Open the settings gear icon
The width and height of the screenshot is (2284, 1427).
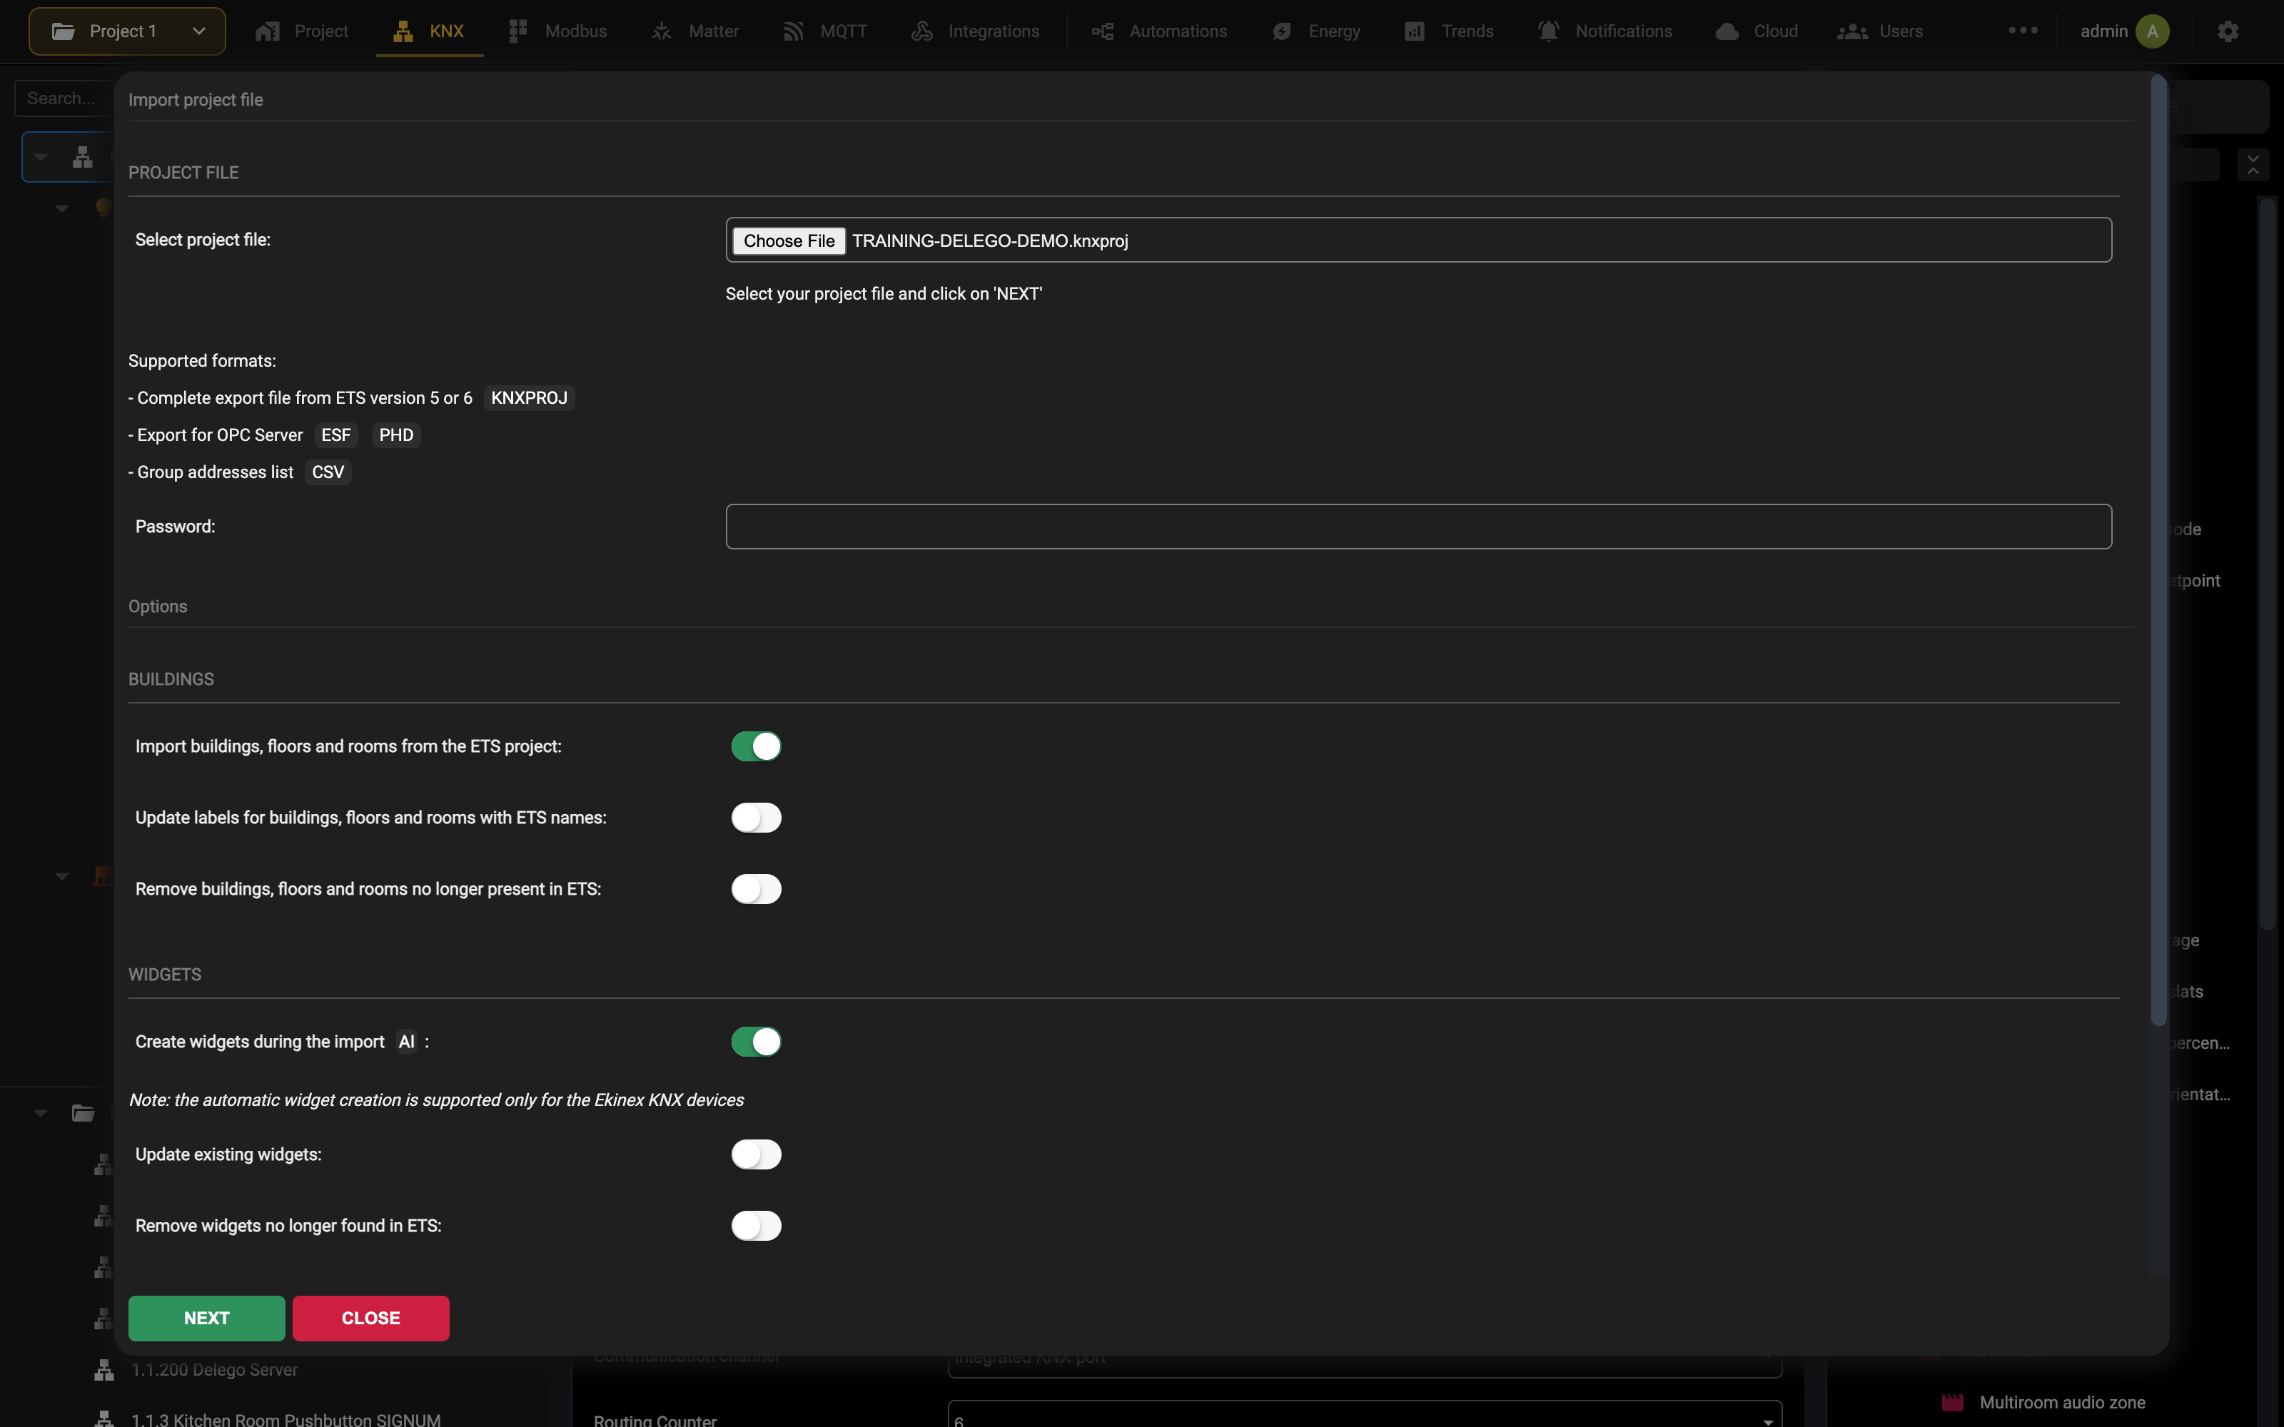click(x=2228, y=31)
